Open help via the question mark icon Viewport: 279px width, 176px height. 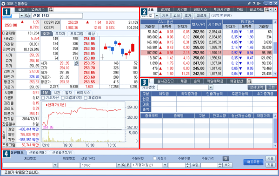pyautogui.click(x=254, y=3)
